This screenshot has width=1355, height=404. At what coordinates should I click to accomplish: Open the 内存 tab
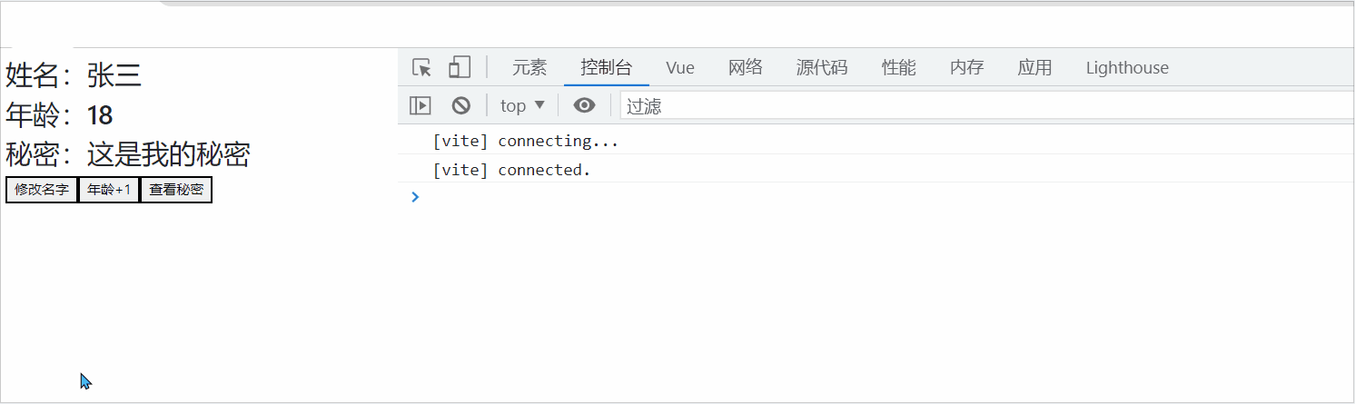(x=967, y=68)
